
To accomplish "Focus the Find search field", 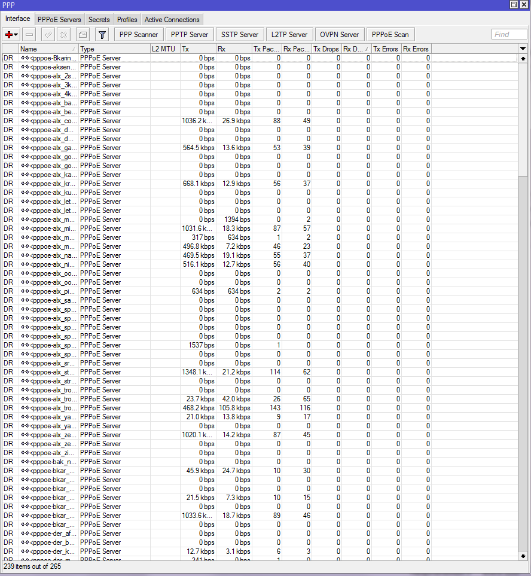I will [509, 35].
